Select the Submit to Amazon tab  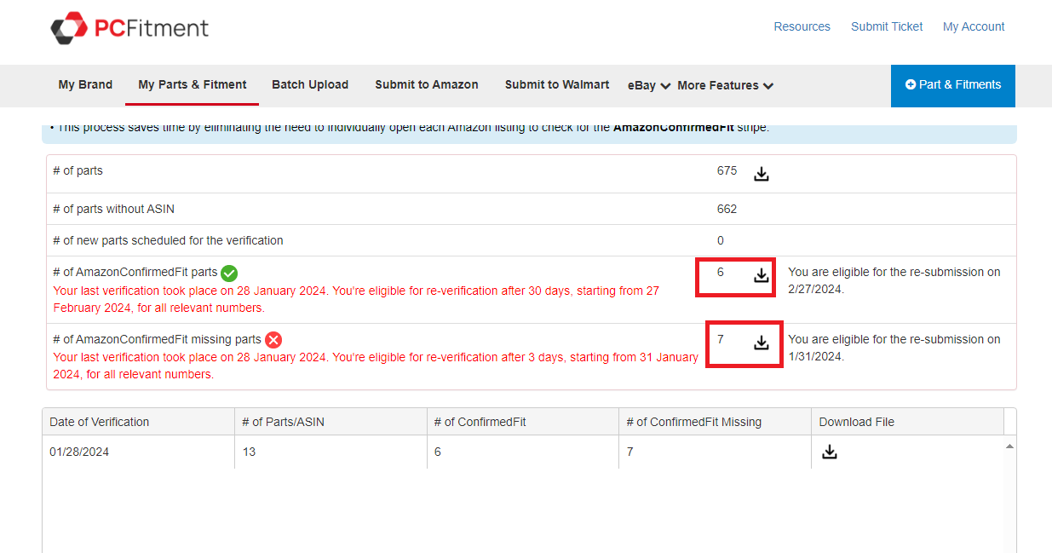click(x=427, y=84)
